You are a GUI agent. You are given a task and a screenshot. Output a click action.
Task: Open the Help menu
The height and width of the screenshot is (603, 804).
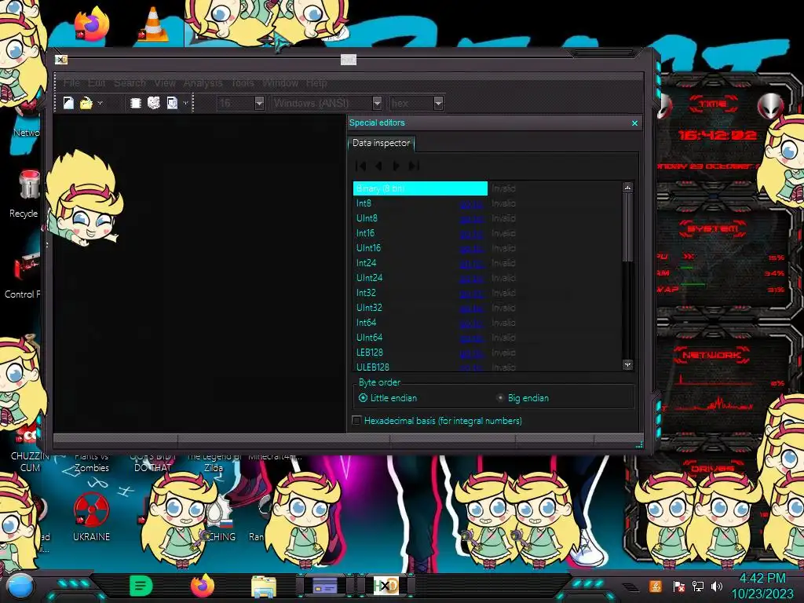click(316, 82)
